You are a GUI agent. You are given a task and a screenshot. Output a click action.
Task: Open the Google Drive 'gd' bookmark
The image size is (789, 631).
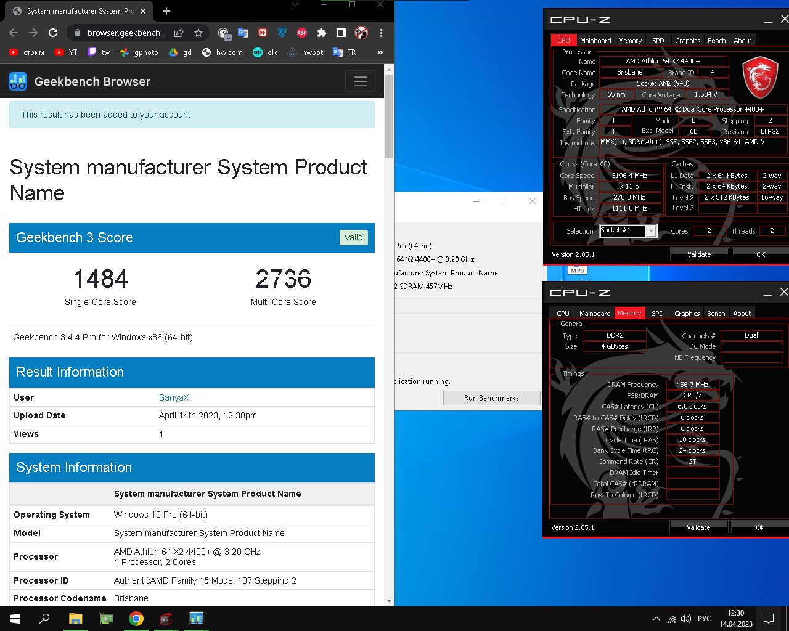click(x=181, y=52)
